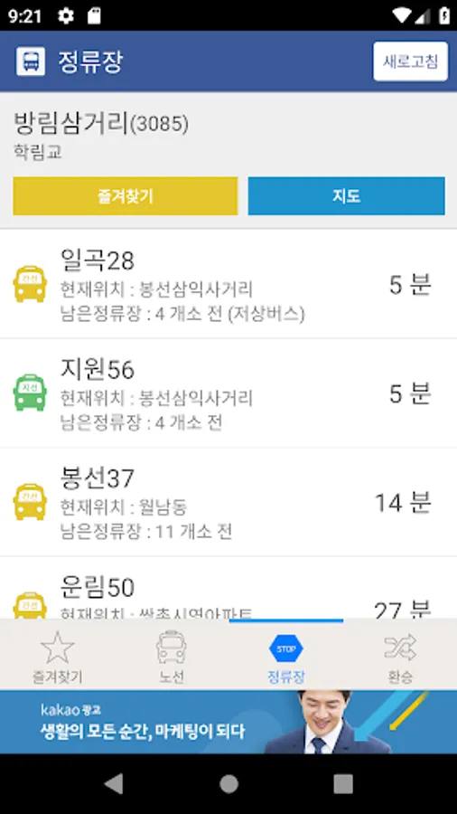Open the 즐겨찾기 star tab
The width and height of the screenshot is (457, 814).
tap(58, 657)
